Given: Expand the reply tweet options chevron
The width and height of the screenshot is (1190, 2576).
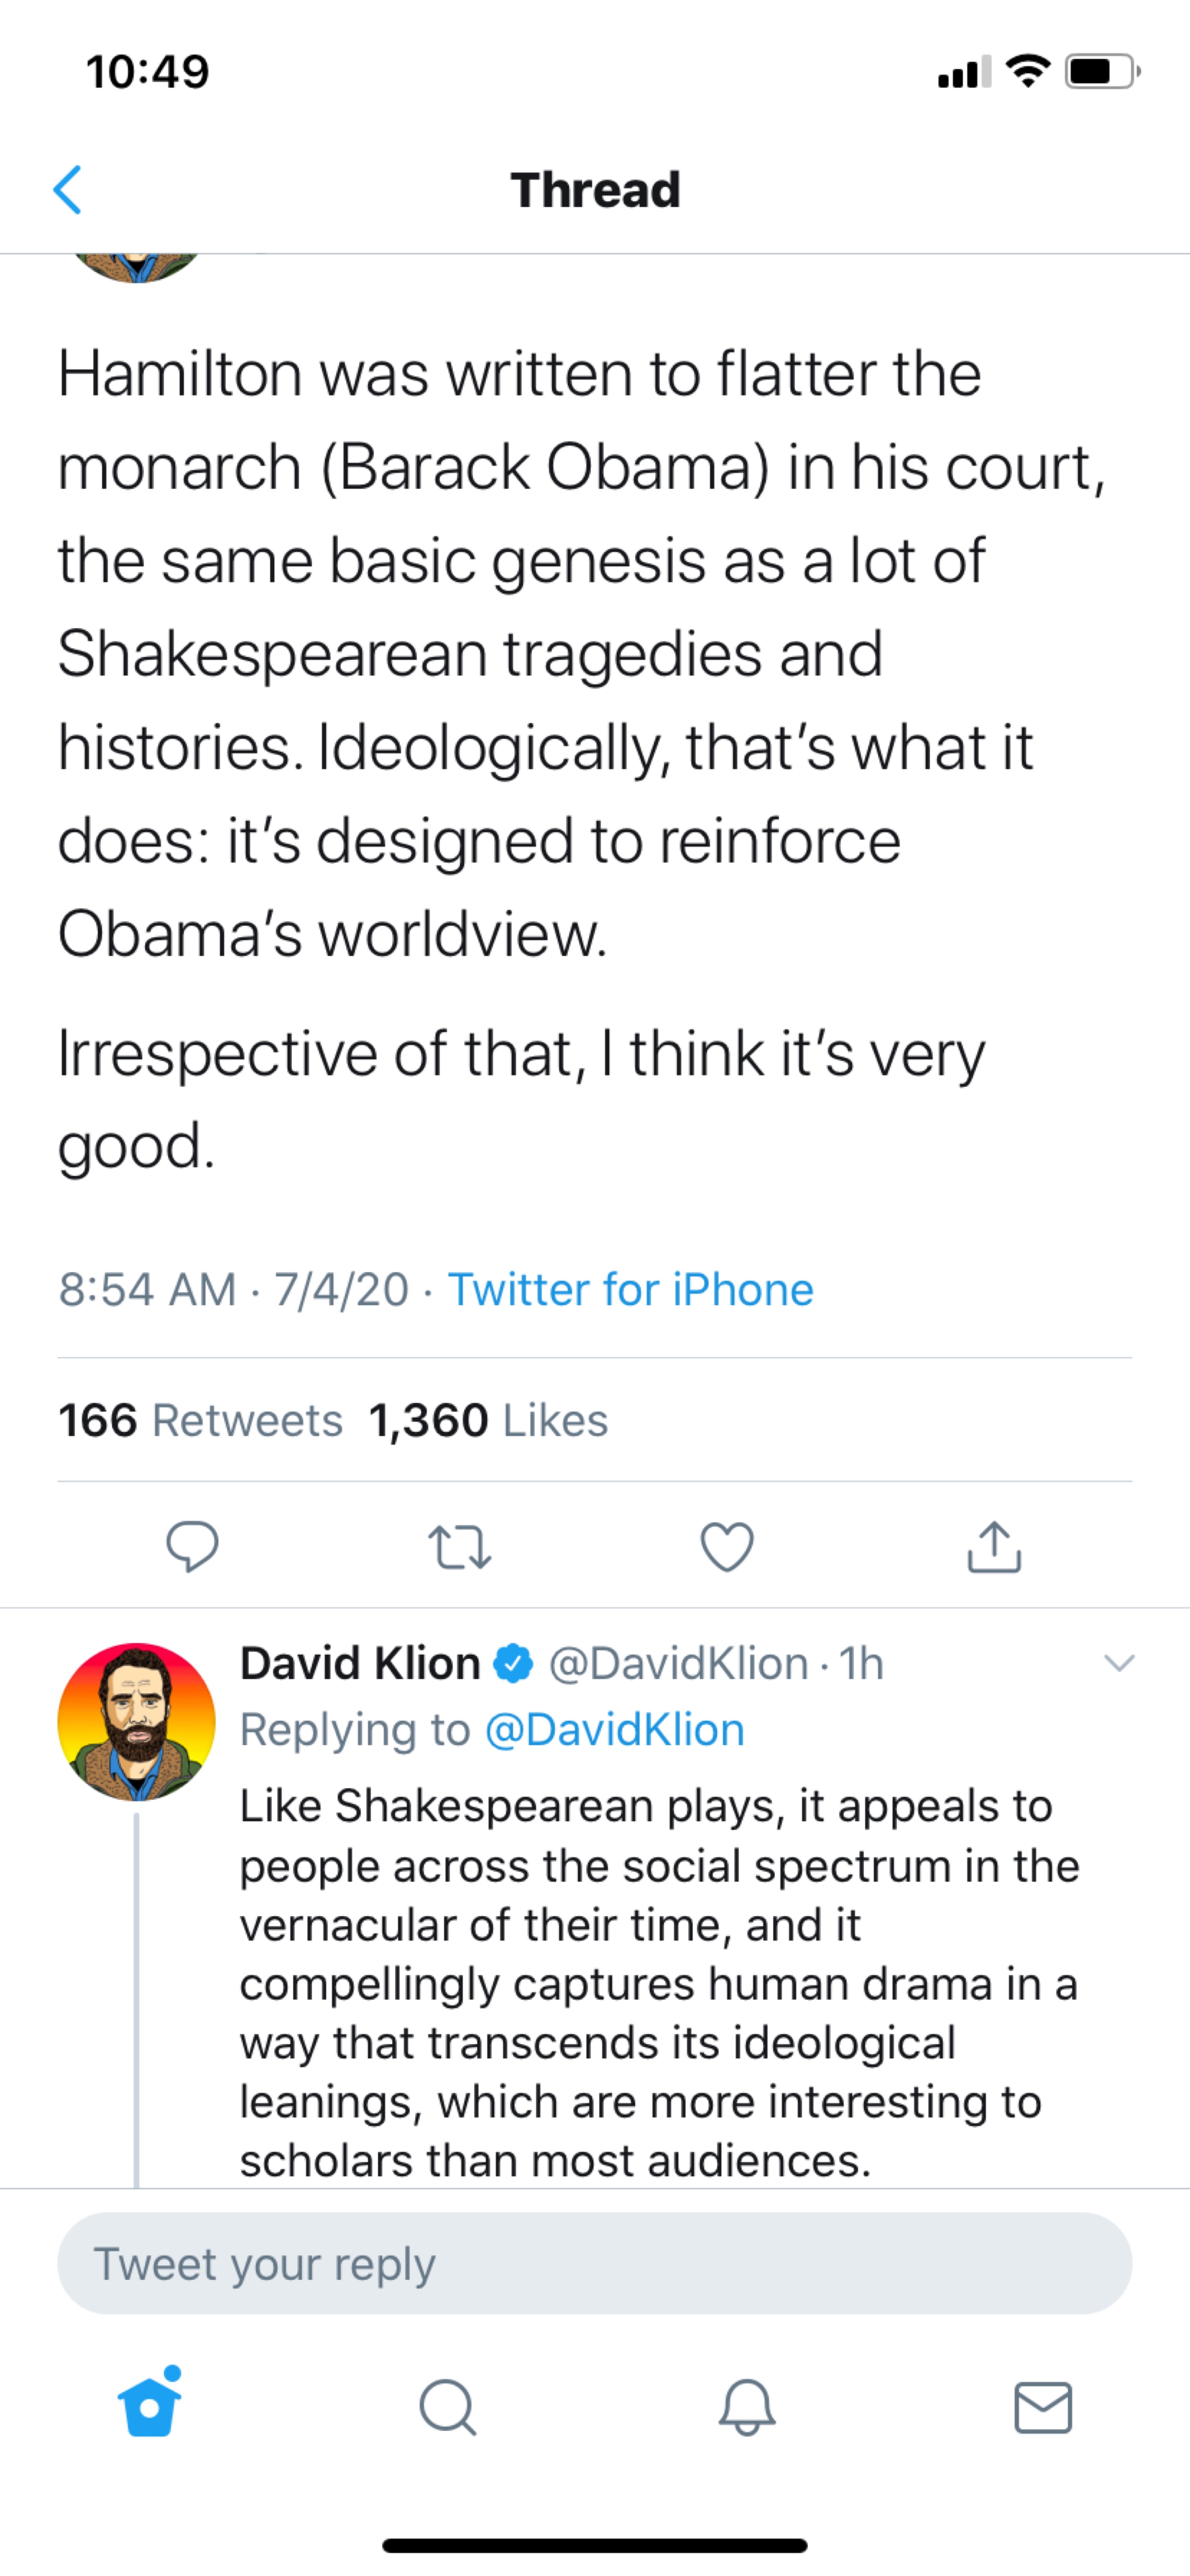Looking at the screenshot, I should (1119, 1663).
